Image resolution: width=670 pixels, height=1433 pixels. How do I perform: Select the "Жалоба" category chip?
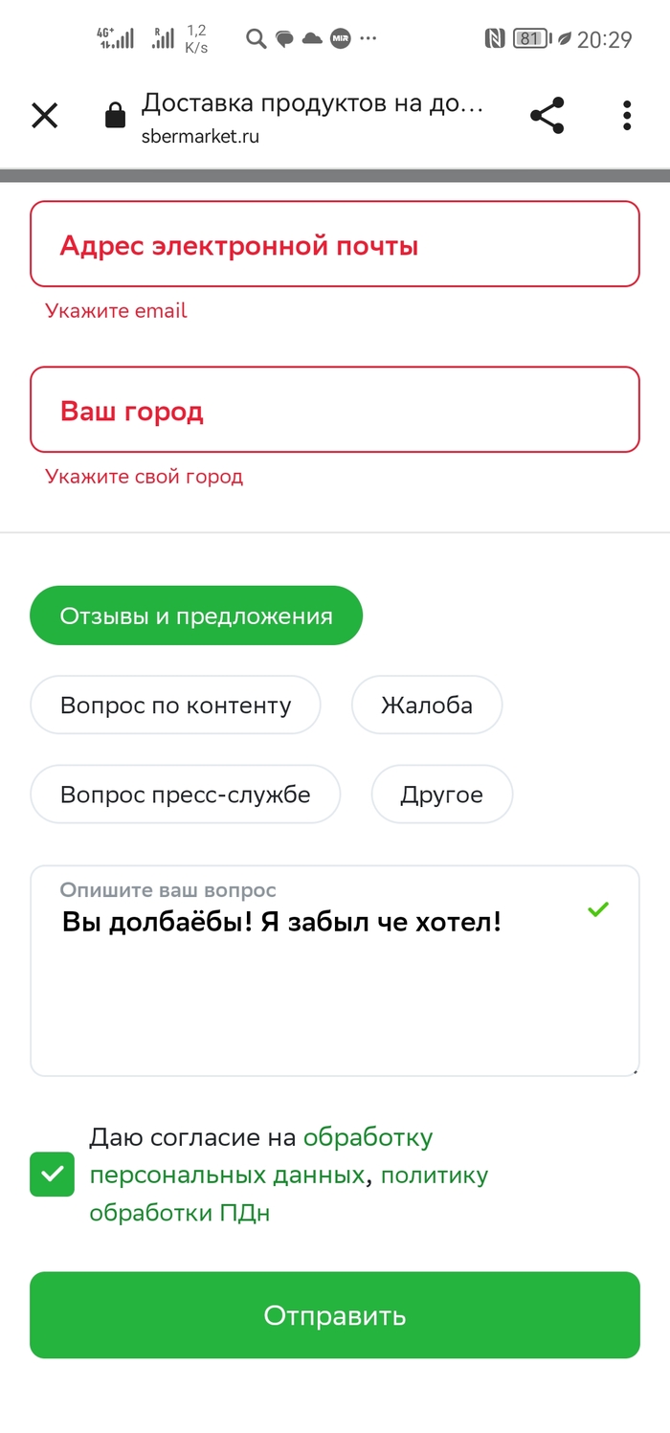427,705
